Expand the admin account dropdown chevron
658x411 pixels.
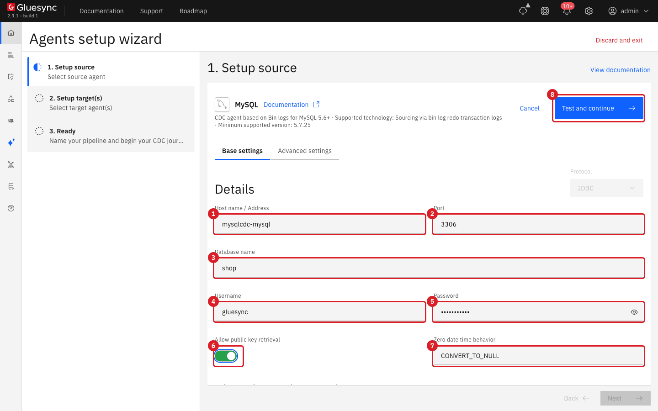(x=646, y=11)
